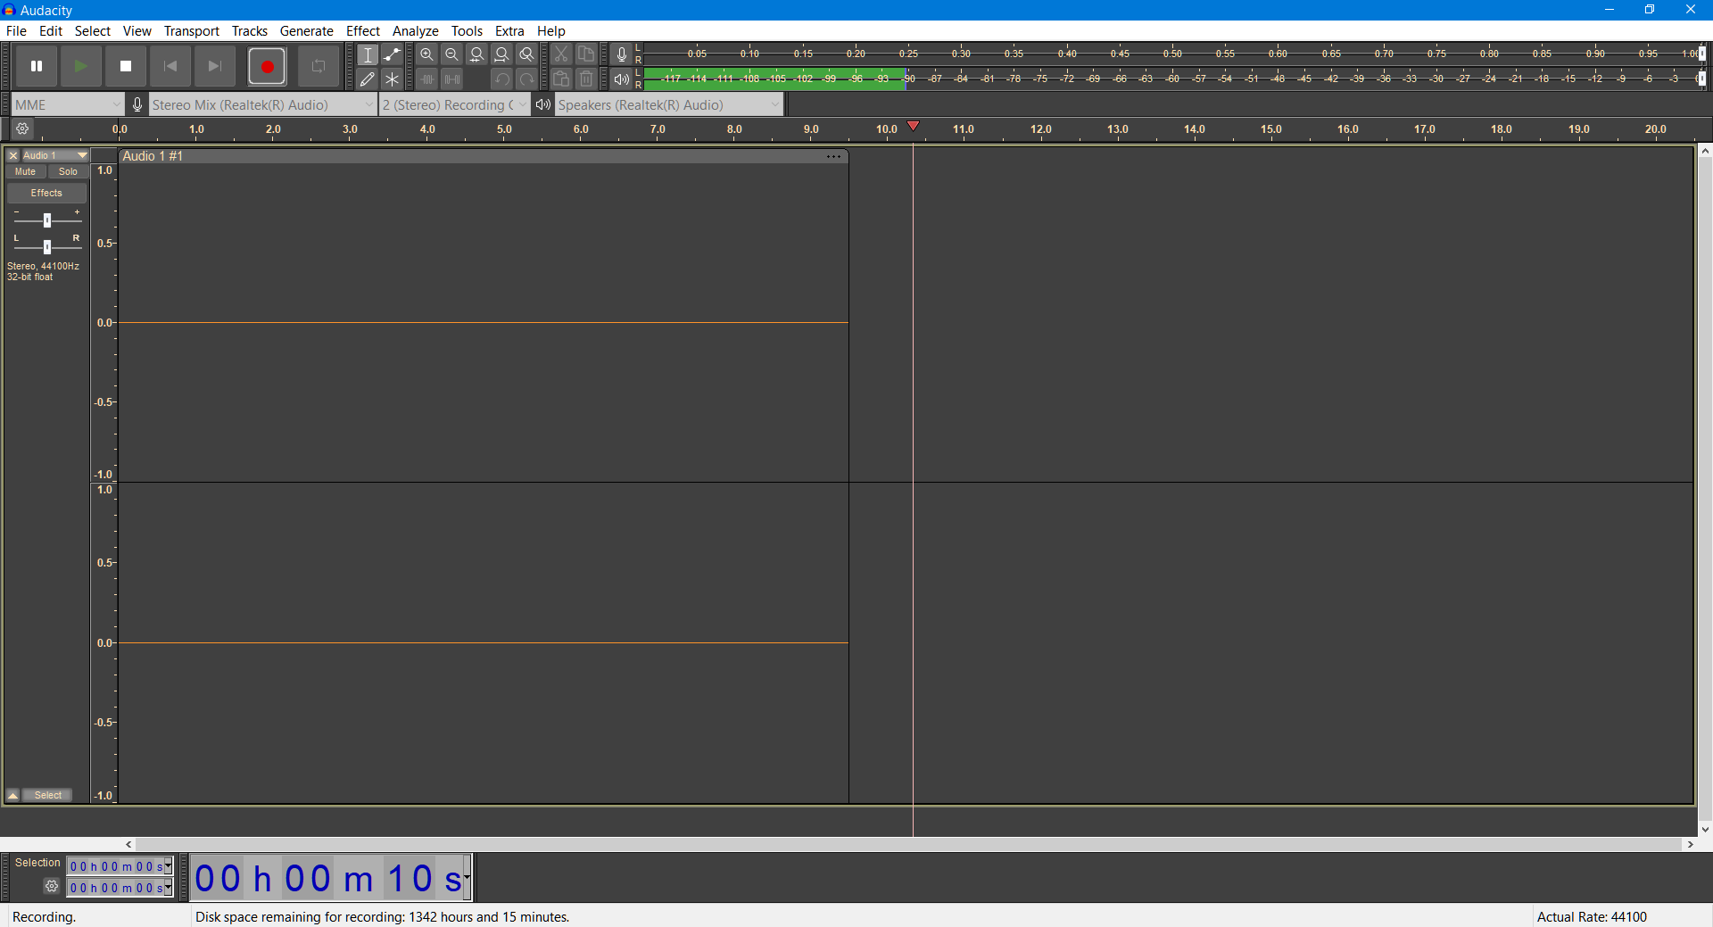Open the Help menu
This screenshot has width=1713, height=927.
point(551,30)
